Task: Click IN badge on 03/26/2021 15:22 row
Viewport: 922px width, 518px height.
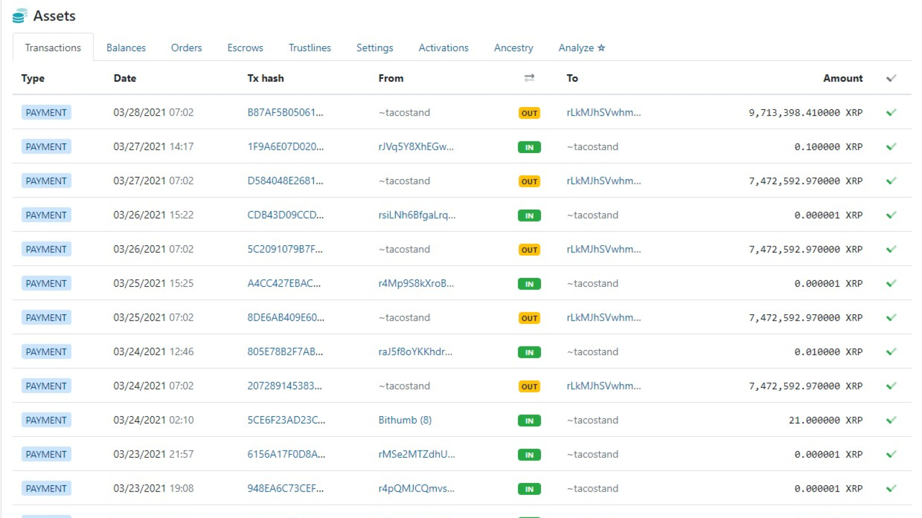Action: coord(529,216)
